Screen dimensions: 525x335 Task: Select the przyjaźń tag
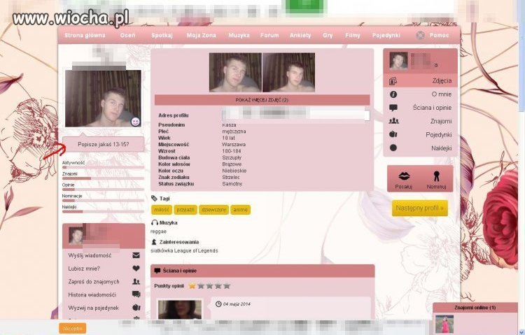click(x=185, y=210)
